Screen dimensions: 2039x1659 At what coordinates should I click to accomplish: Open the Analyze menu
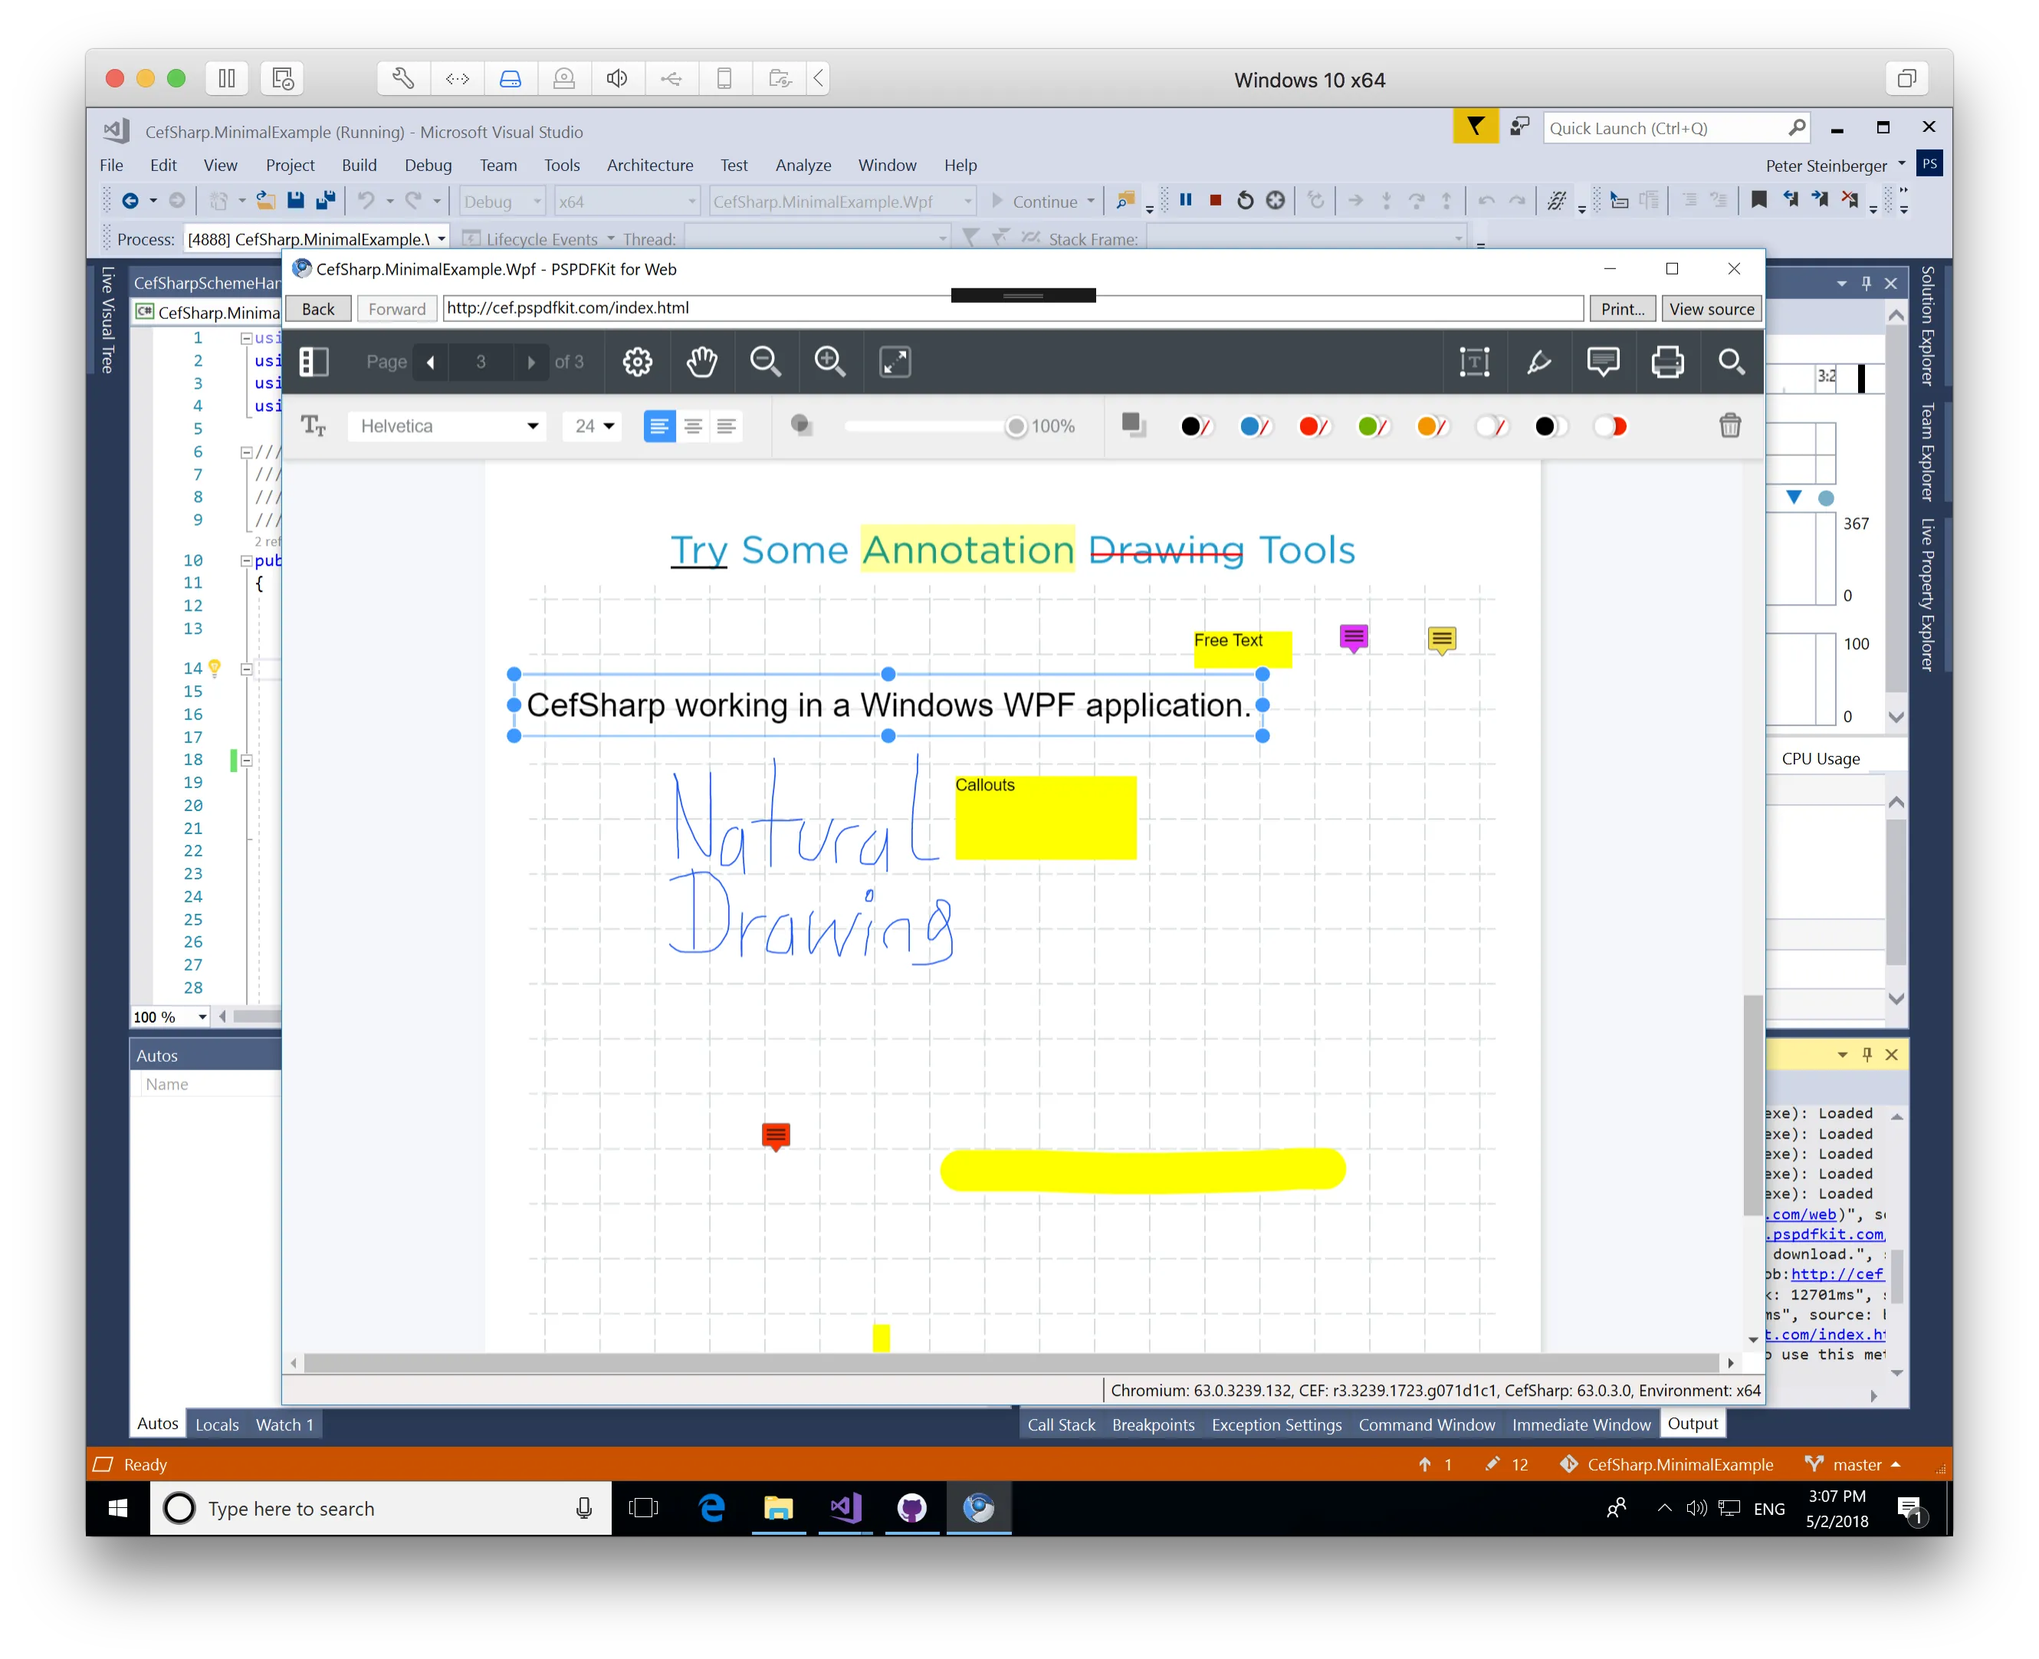pyautogui.click(x=803, y=166)
